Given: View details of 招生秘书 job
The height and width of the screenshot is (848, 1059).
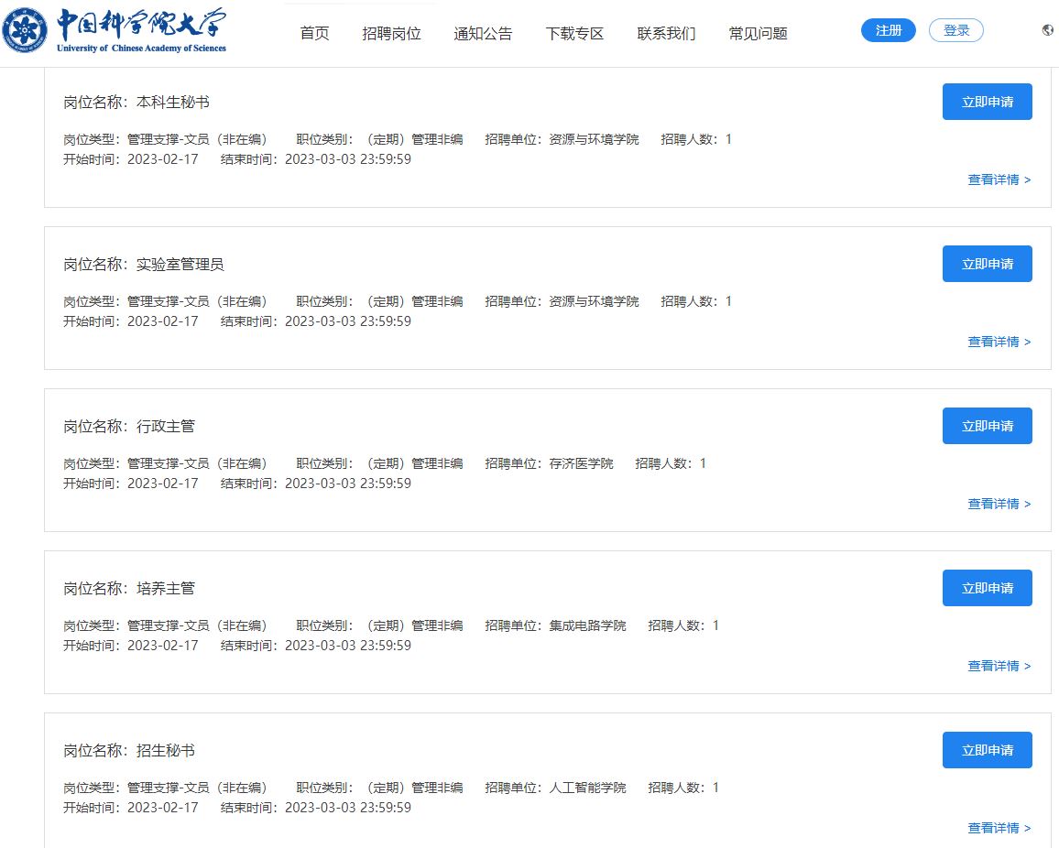Looking at the screenshot, I should tap(999, 828).
